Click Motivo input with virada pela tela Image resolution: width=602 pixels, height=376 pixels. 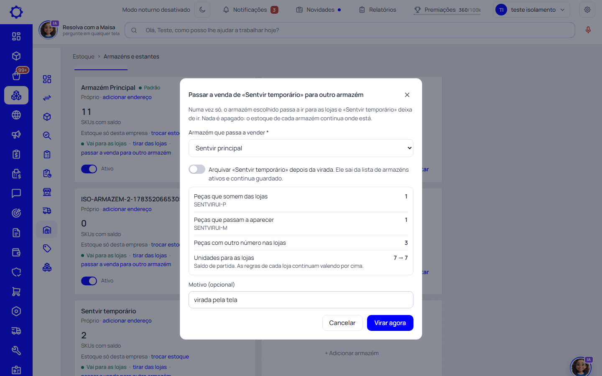click(301, 300)
